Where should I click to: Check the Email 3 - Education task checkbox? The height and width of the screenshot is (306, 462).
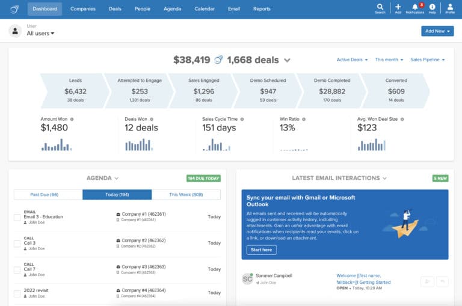[x=17, y=218]
